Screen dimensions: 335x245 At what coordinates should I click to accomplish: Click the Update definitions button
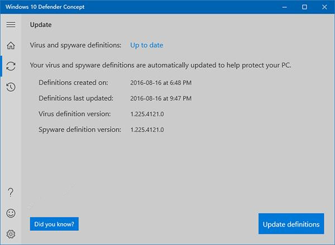(x=291, y=224)
